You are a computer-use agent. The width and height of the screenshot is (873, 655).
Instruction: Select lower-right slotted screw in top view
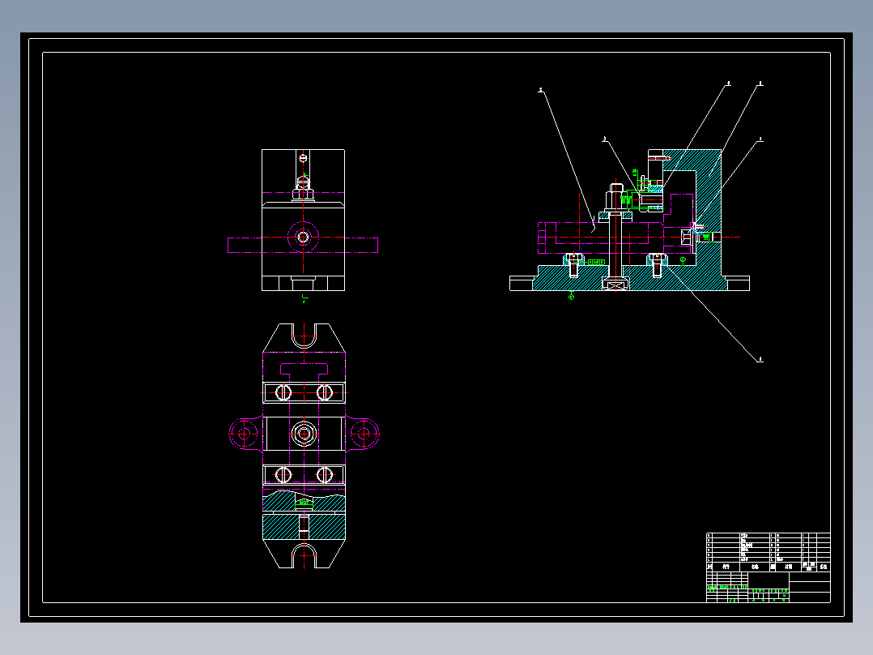[325, 475]
